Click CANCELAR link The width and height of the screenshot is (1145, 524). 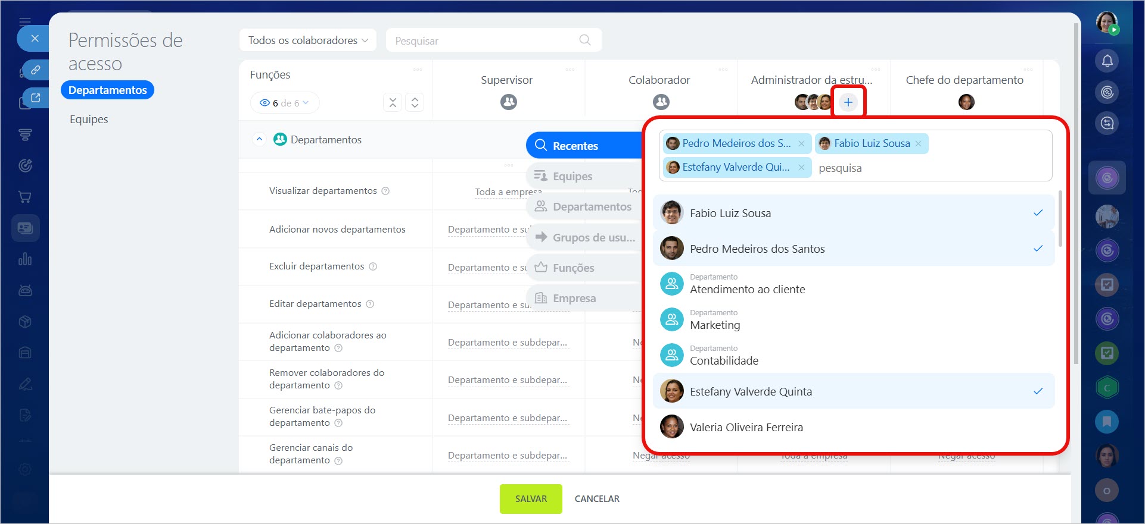(x=596, y=498)
